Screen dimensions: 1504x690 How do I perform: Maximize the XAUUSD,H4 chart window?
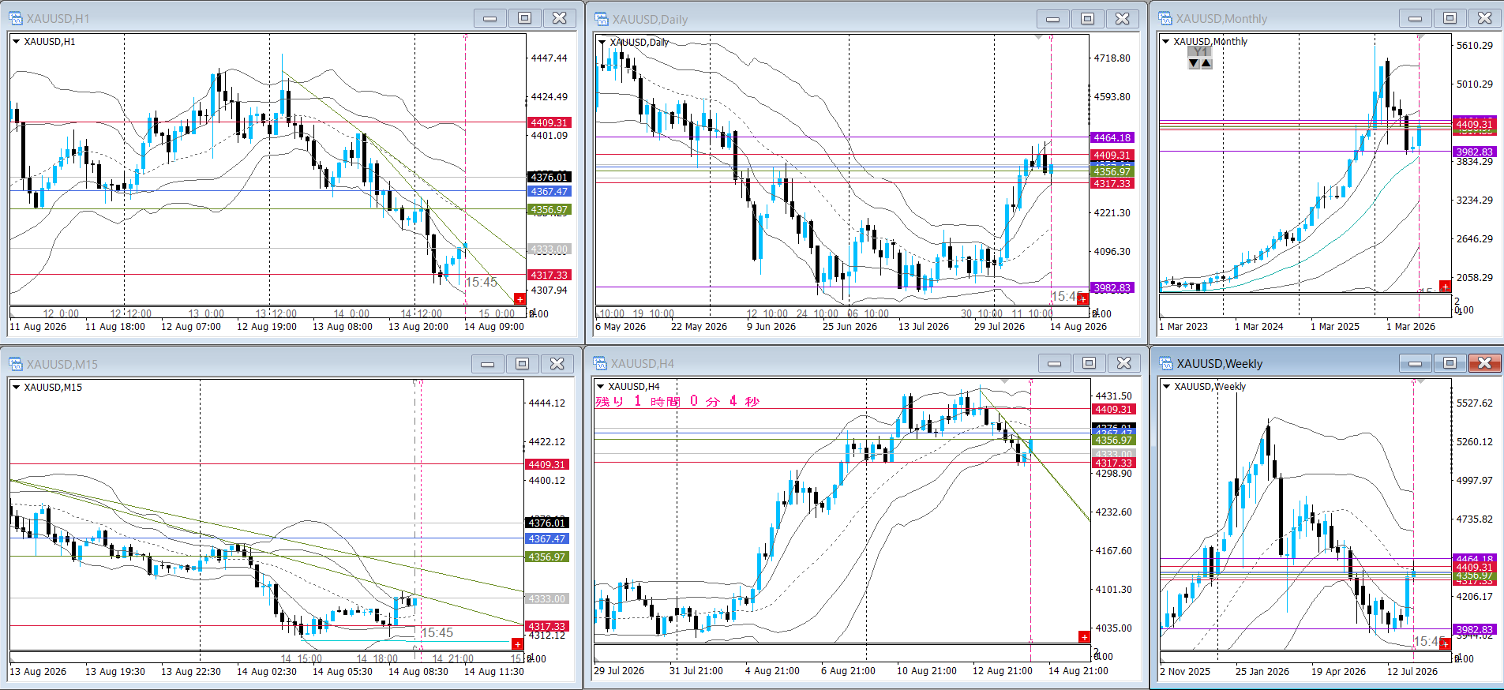click(x=1090, y=363)
